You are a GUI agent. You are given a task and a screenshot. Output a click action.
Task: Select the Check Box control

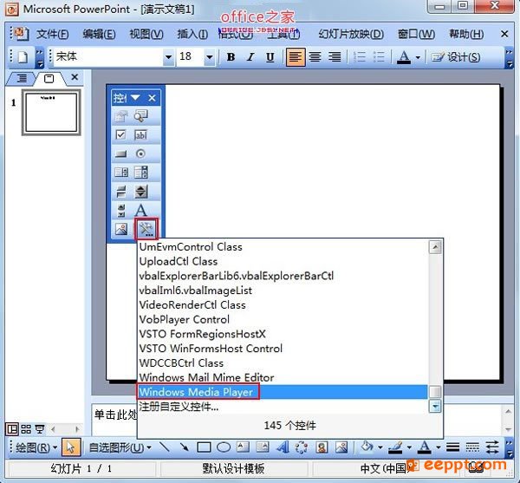pyautogui.click(x=120, y=134)
